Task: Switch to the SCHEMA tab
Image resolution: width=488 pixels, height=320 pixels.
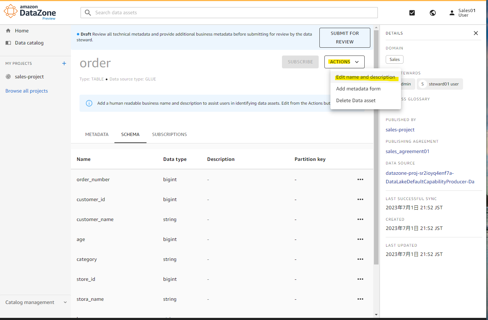Action: (x=130, y=134)
